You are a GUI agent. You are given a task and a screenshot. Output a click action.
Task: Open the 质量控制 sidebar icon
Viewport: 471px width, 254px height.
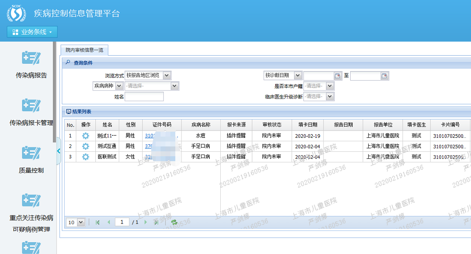(31, 153)
